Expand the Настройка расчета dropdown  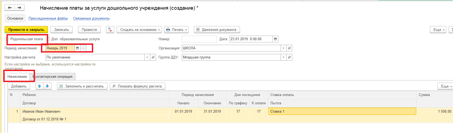click(147, 57)
